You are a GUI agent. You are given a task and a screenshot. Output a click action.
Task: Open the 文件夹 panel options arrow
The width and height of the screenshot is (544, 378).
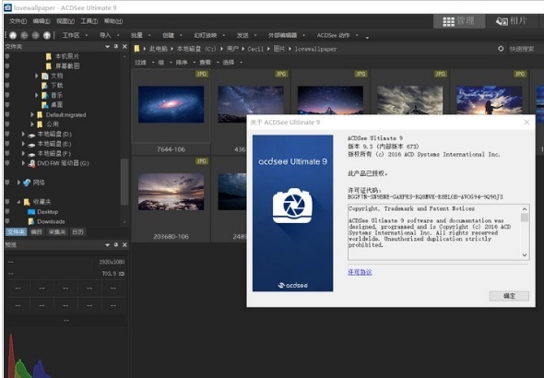(x=107, y=46)
